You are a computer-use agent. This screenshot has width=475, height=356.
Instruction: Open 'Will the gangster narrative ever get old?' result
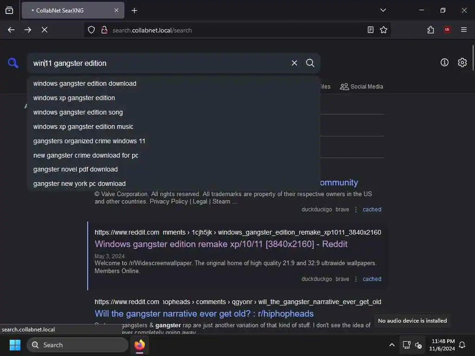(204, 314)
